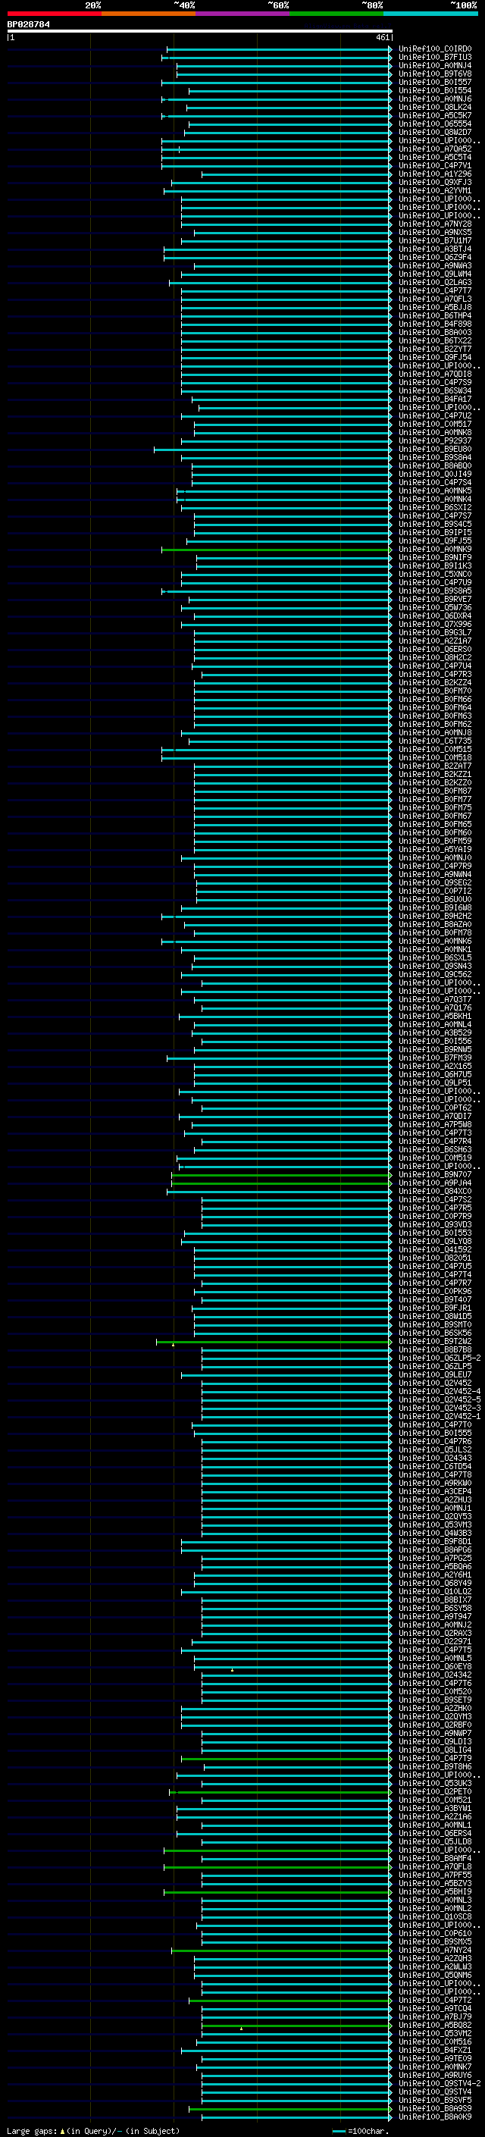Viewport: 485px width, 2137px height.
Task: Select the UniRef100_B7U1M7 entry
Action: coord(435,240)
